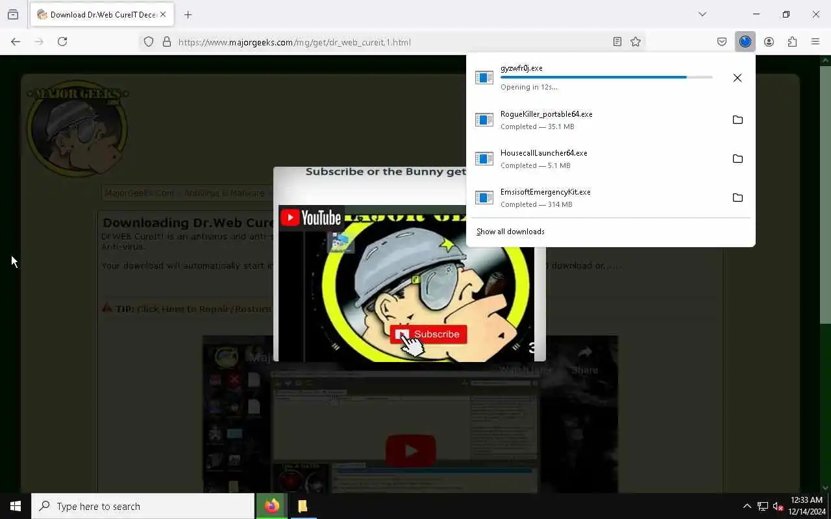
Task: Toggle reader view icon
Action: (x=617, y=42)
